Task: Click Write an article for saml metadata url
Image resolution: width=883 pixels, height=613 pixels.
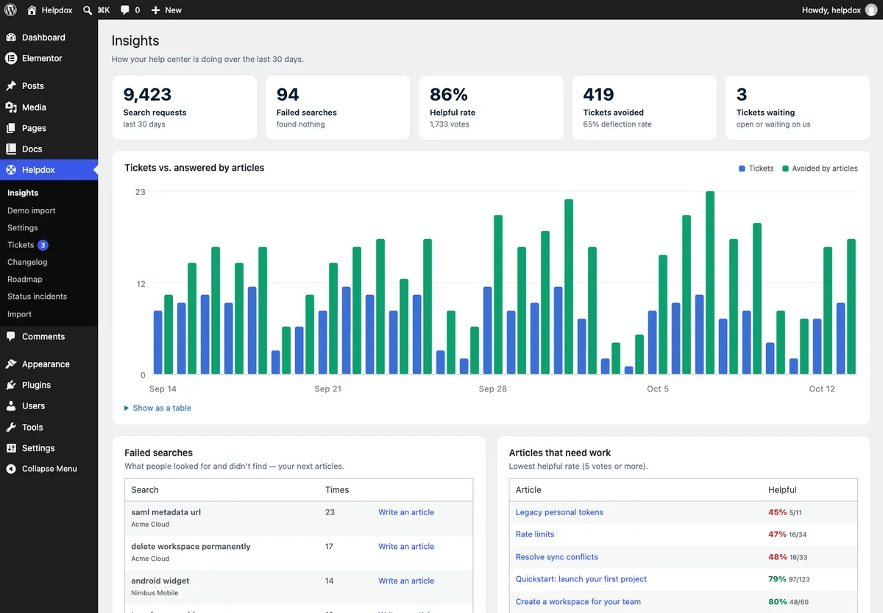Action: coord(406,512)
